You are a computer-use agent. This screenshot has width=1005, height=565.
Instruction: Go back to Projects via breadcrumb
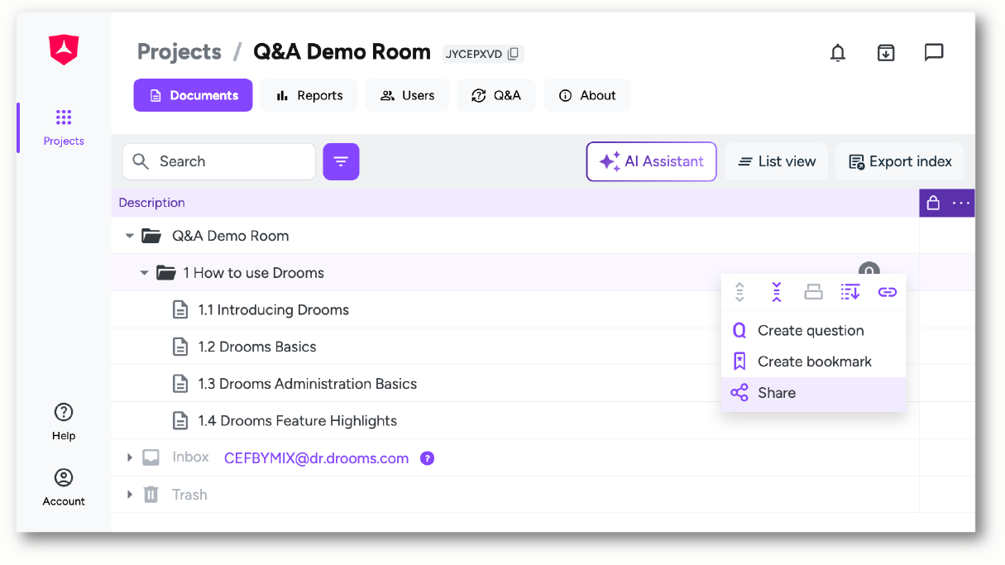coord(179,52)
